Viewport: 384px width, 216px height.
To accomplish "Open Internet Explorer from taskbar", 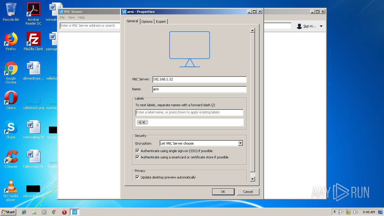I will tap(24, 212).
